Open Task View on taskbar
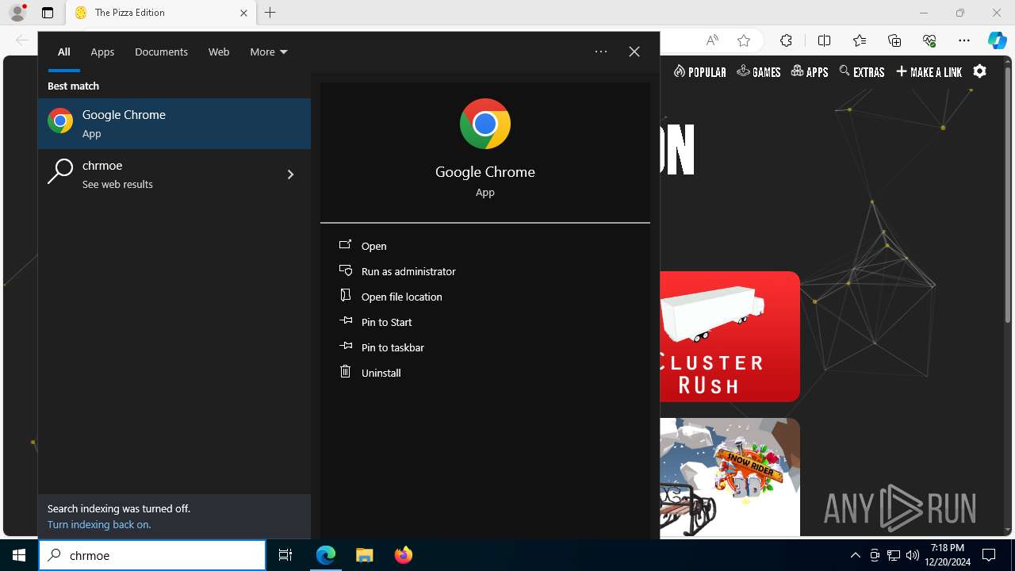Screen dimensions: 1015x571 [x=285, y=555]
